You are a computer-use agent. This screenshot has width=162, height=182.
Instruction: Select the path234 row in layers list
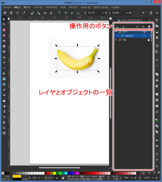tap(133, 36)
